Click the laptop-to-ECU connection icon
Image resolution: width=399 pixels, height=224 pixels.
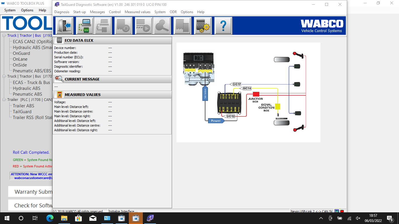click(85, 26)
